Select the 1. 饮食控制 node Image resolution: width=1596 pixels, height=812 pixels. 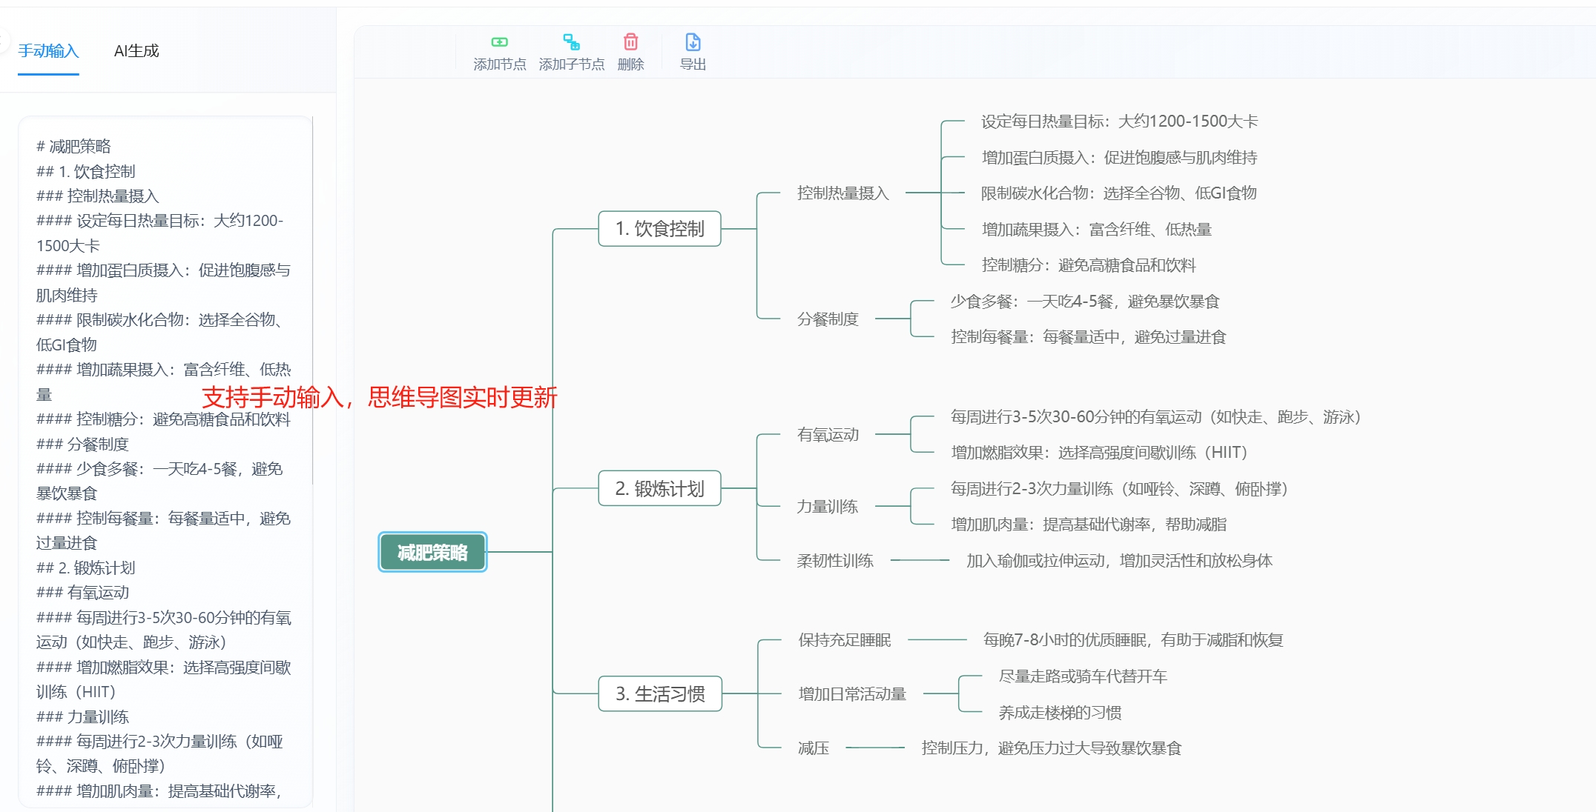click(659, 229)
